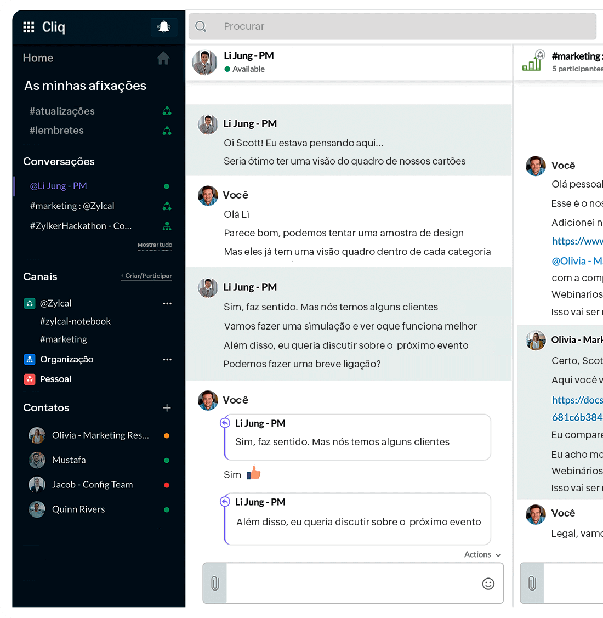Click the status dot for @Li Jung - PM
The height and width of the screenshot is (618, 603).
pos(167,186)
